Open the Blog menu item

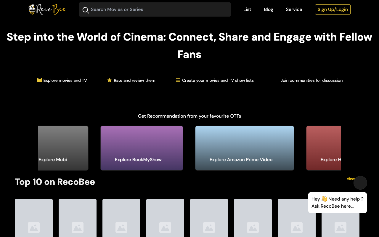click(x=269, y=9)
